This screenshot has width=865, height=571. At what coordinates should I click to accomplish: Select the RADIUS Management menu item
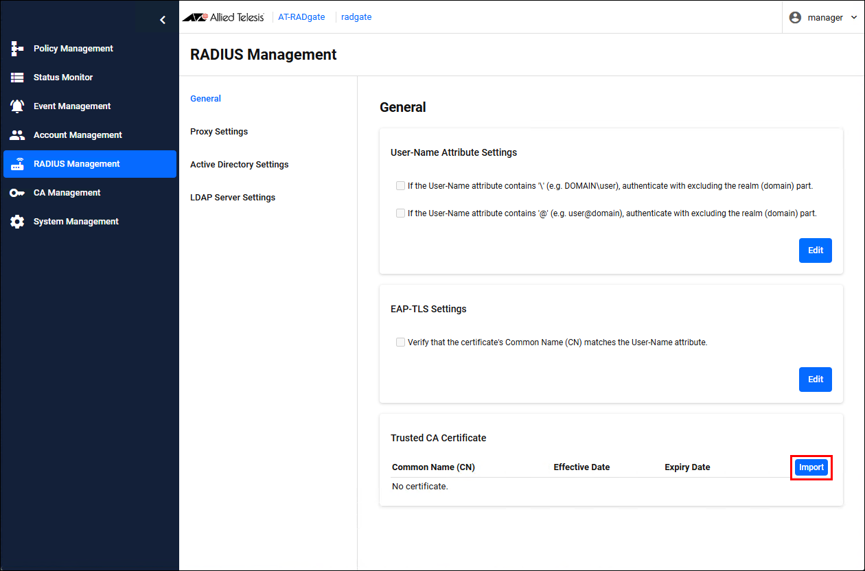90,164
